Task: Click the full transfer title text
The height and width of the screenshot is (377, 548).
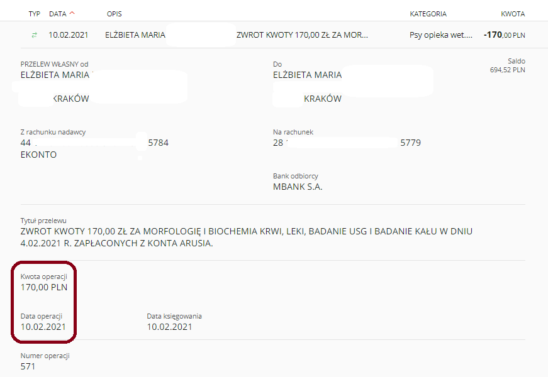Action: [x=245, y=237]
